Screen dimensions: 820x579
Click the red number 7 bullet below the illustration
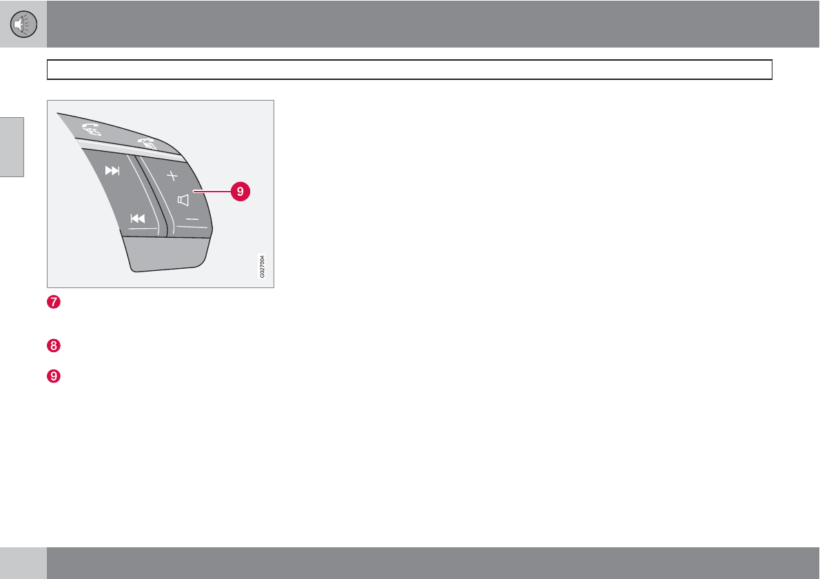[x=53, y=303]
